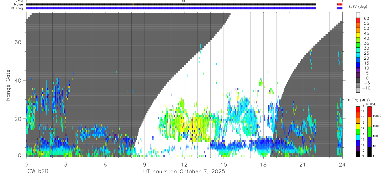The image size is (385, 178).
Task: Click the '16' label on TX FRQ legend
Action: [363, 117]
